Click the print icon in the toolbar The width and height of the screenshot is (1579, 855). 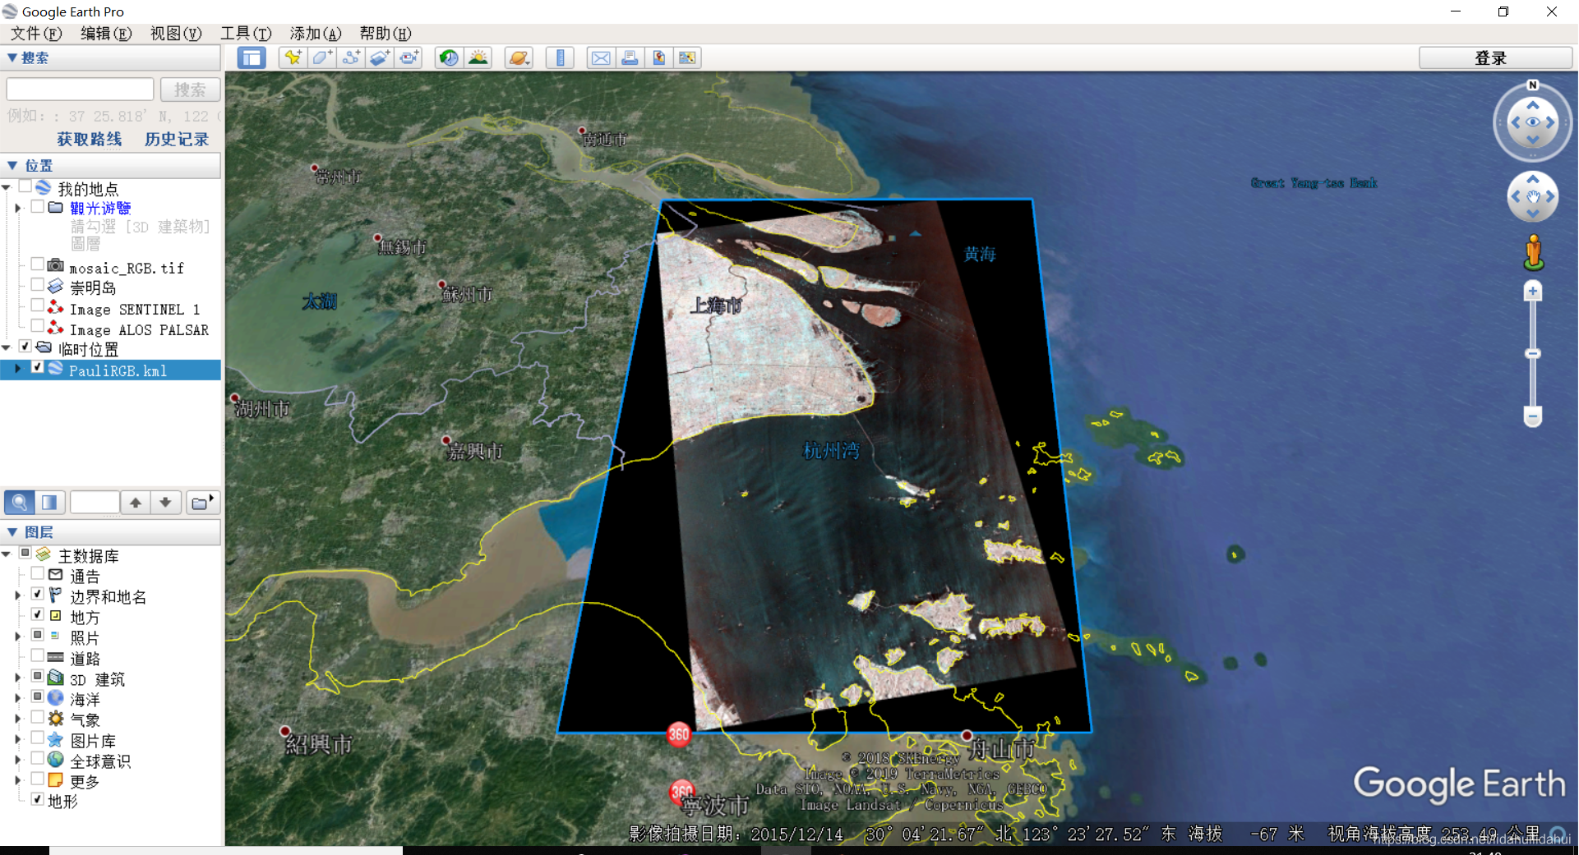[630, 57]
